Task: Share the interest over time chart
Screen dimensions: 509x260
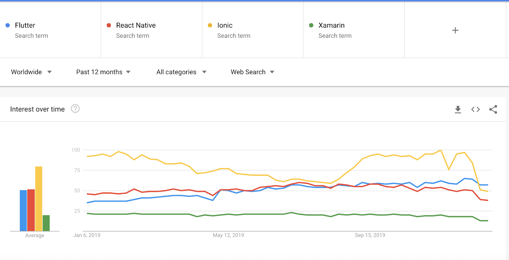Action: pos(493,110)
